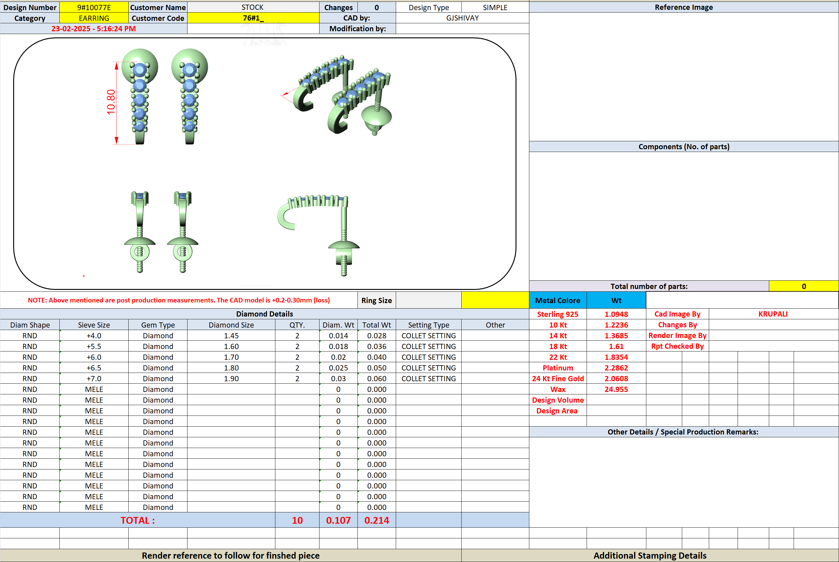Image resolution: width=839 pixels, height=562 pixels.
Task: Click the EARRING category cell
Action: click(94, 18)
